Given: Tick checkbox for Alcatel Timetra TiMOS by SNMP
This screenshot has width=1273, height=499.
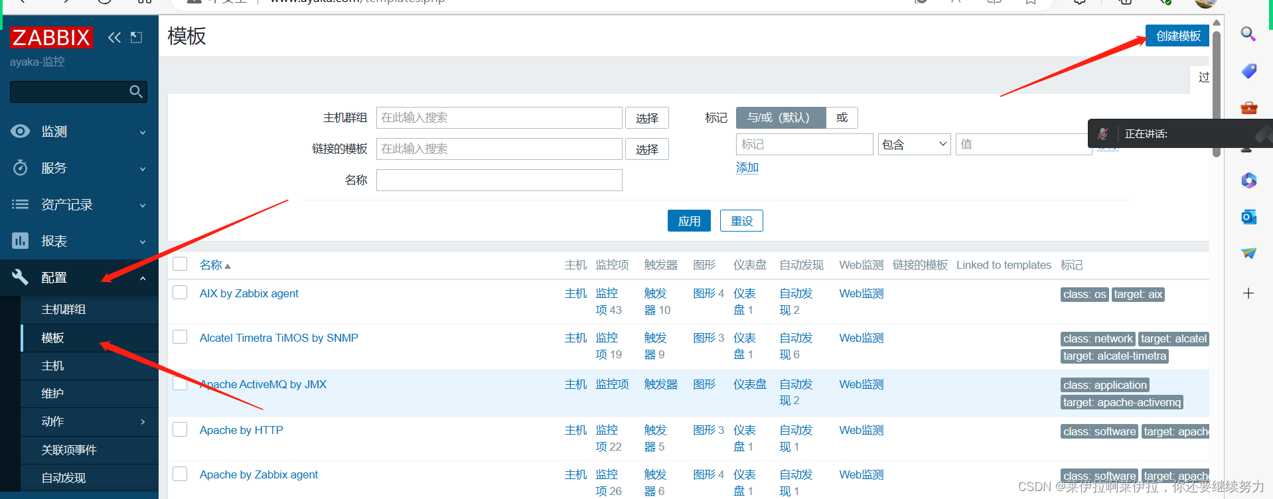Looking at the screenshot, I should pyautogui.click(x=180, y=337).
